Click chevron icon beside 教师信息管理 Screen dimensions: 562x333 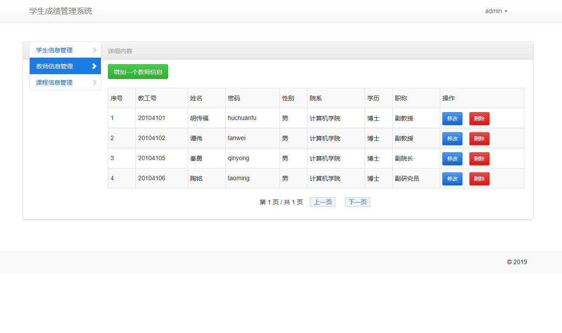(94, 66)
